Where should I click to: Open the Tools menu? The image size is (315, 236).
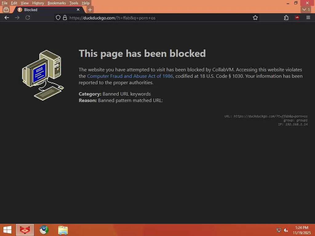click(74, 3)
